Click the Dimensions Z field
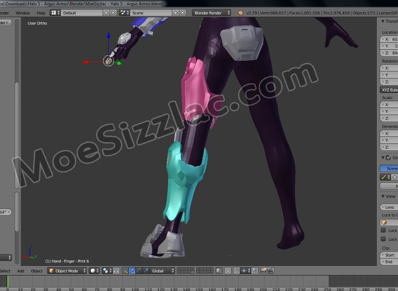 389,147
